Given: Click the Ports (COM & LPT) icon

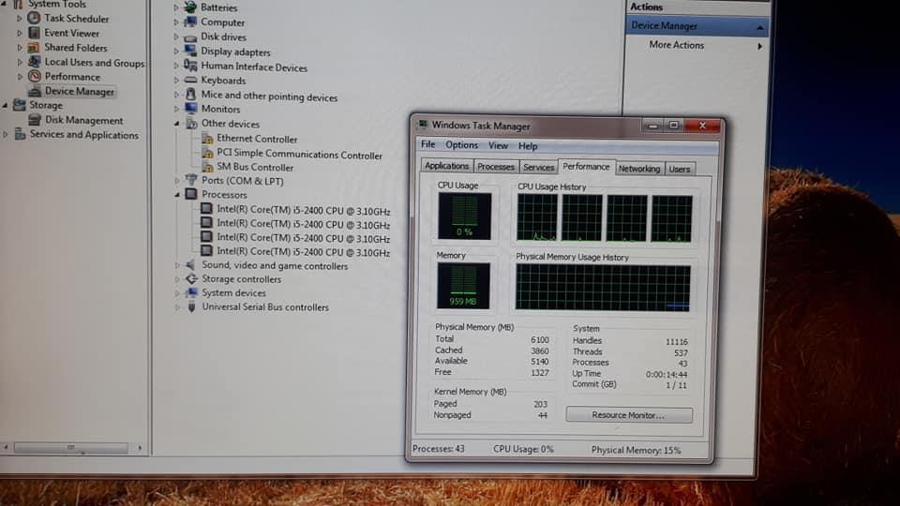Looking at the screenshot, I should pos(191,180).
